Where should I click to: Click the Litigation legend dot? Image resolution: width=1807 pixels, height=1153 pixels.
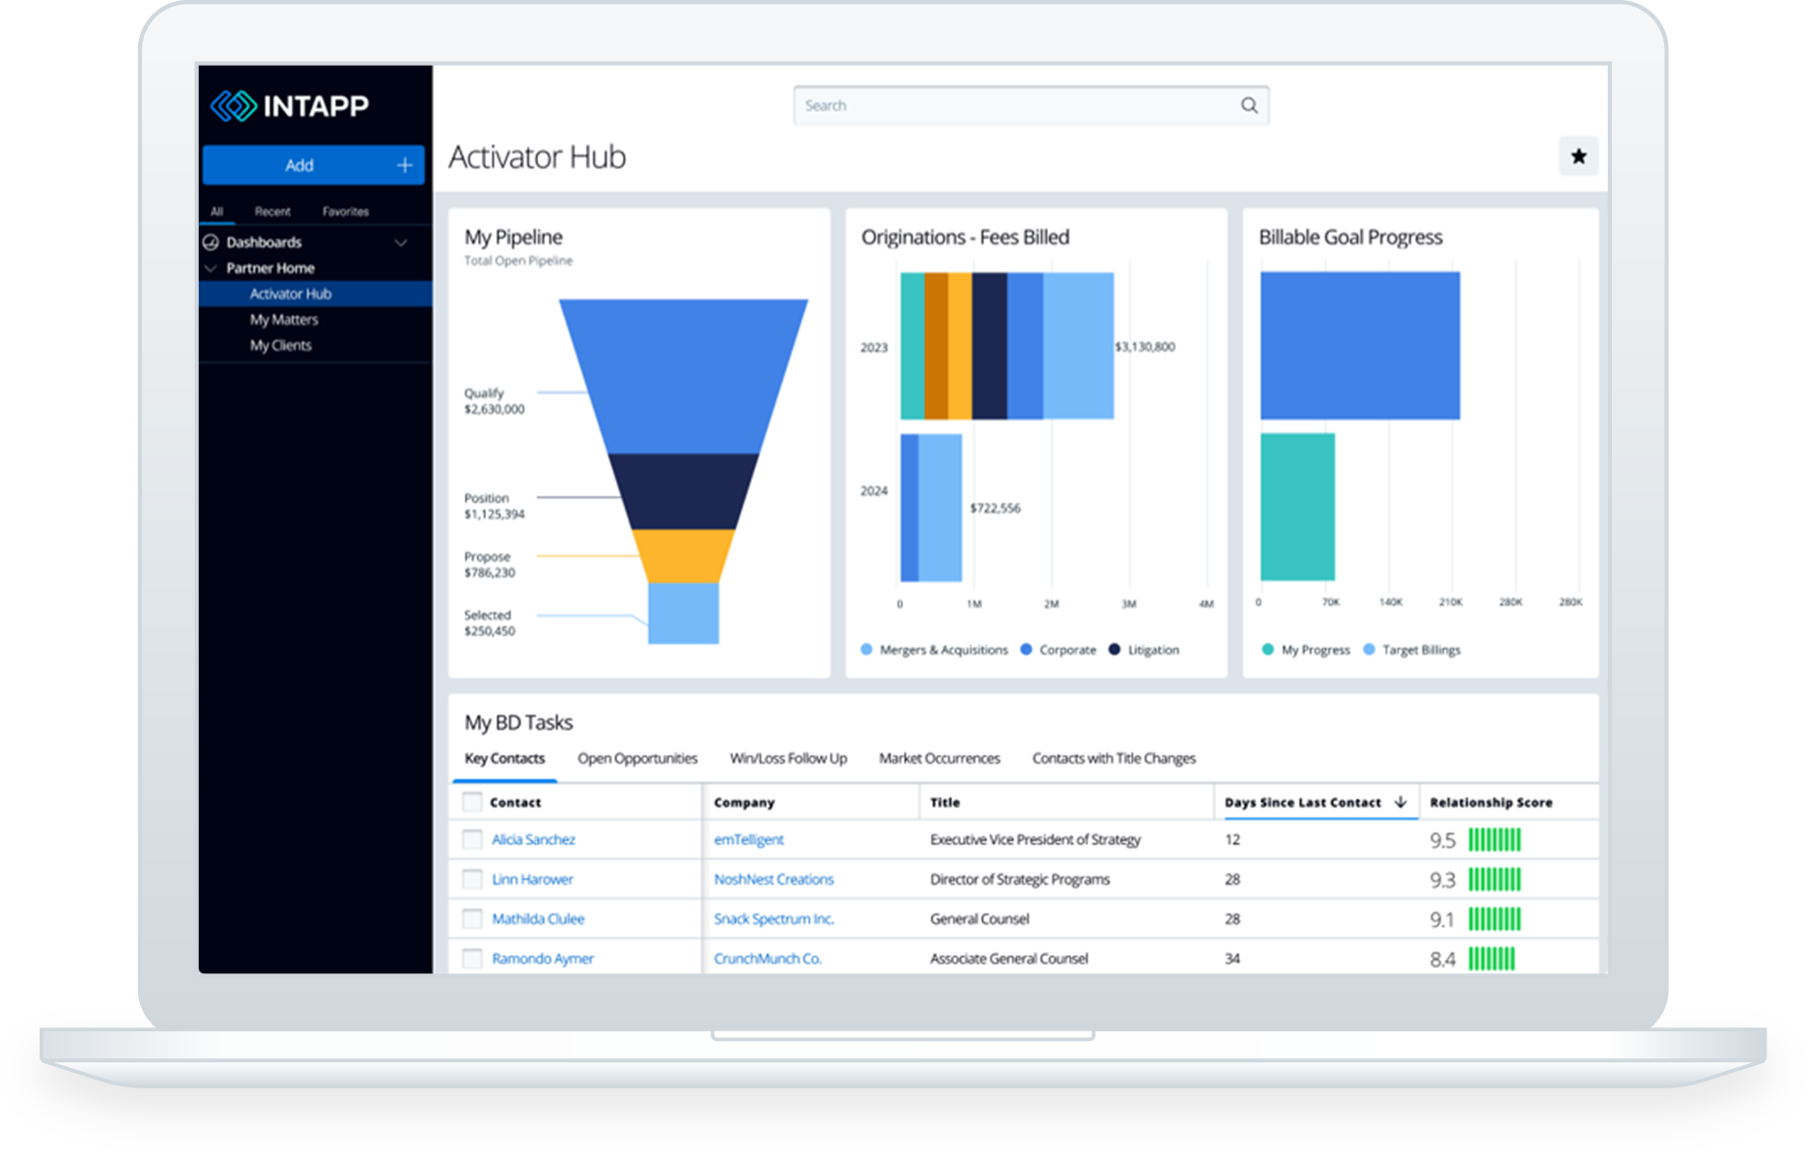1115,649
